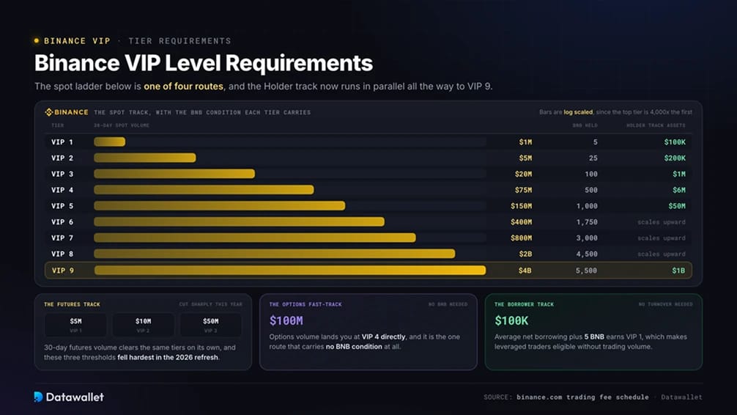
Task: Click the 'THE OPTIONS FAST-TRACK' card heading
Action: pyautogui.click(x=305, y=304)
